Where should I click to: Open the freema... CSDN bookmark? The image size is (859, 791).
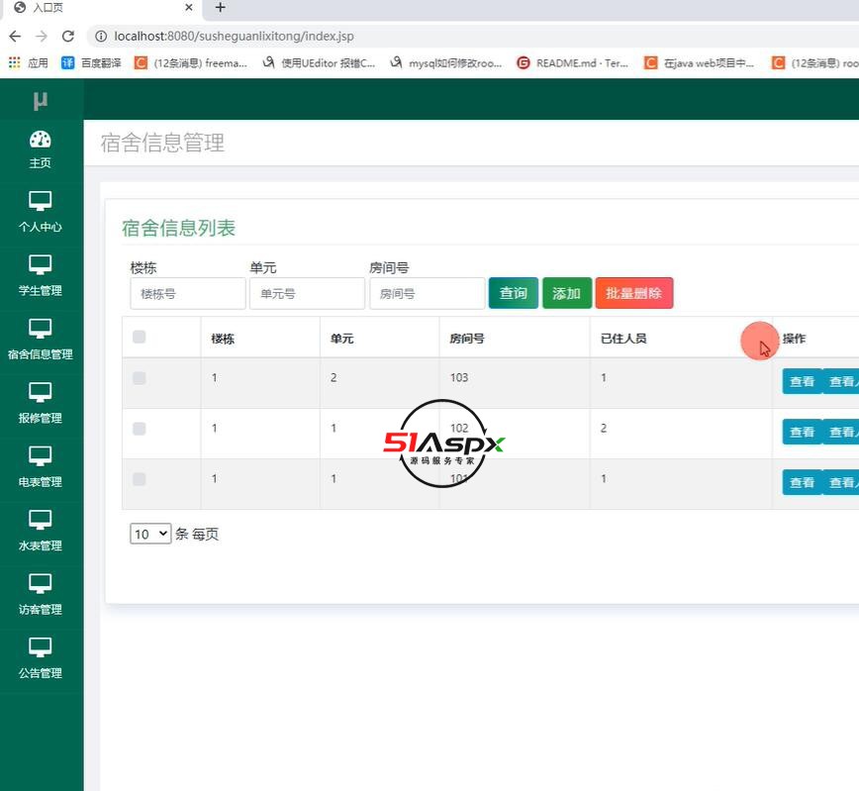[x=191, y=63]
